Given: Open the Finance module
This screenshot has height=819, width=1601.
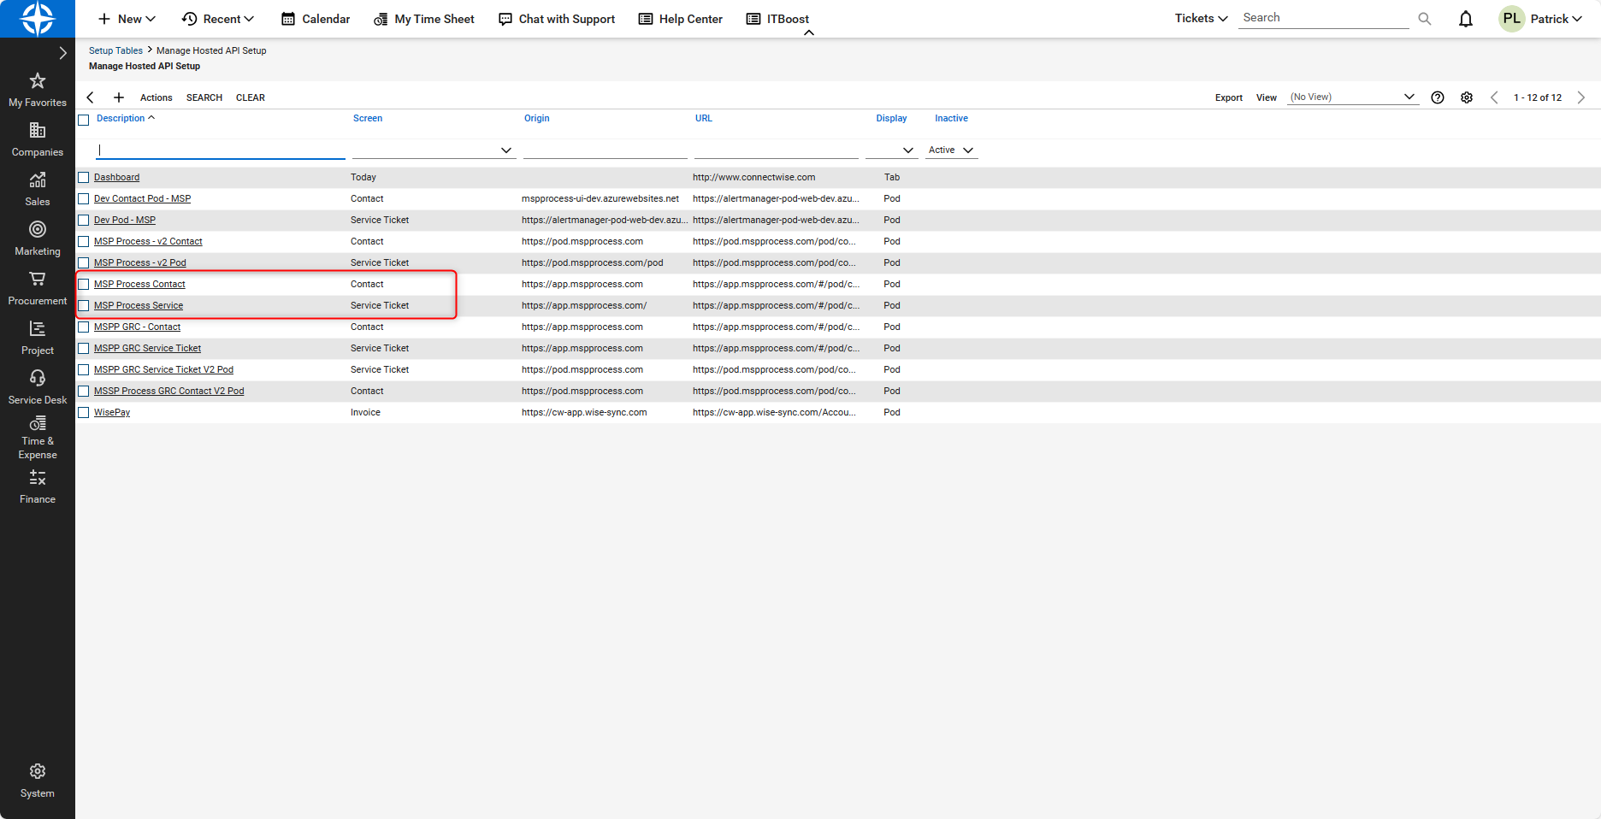Looking at the screenshot, I should 38,487.
